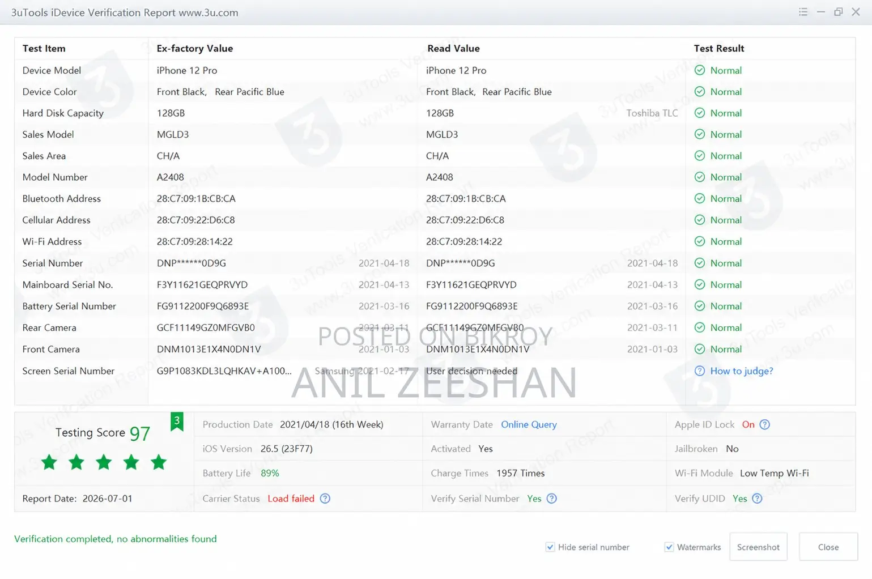Click the help icon beside Carrier Status Load failed
The image size is (872, 579).
click(325, 499)
